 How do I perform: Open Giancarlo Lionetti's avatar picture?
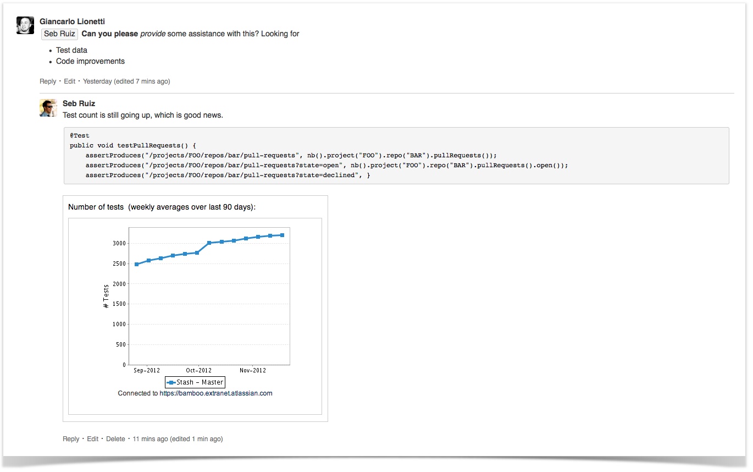(25, 25)
